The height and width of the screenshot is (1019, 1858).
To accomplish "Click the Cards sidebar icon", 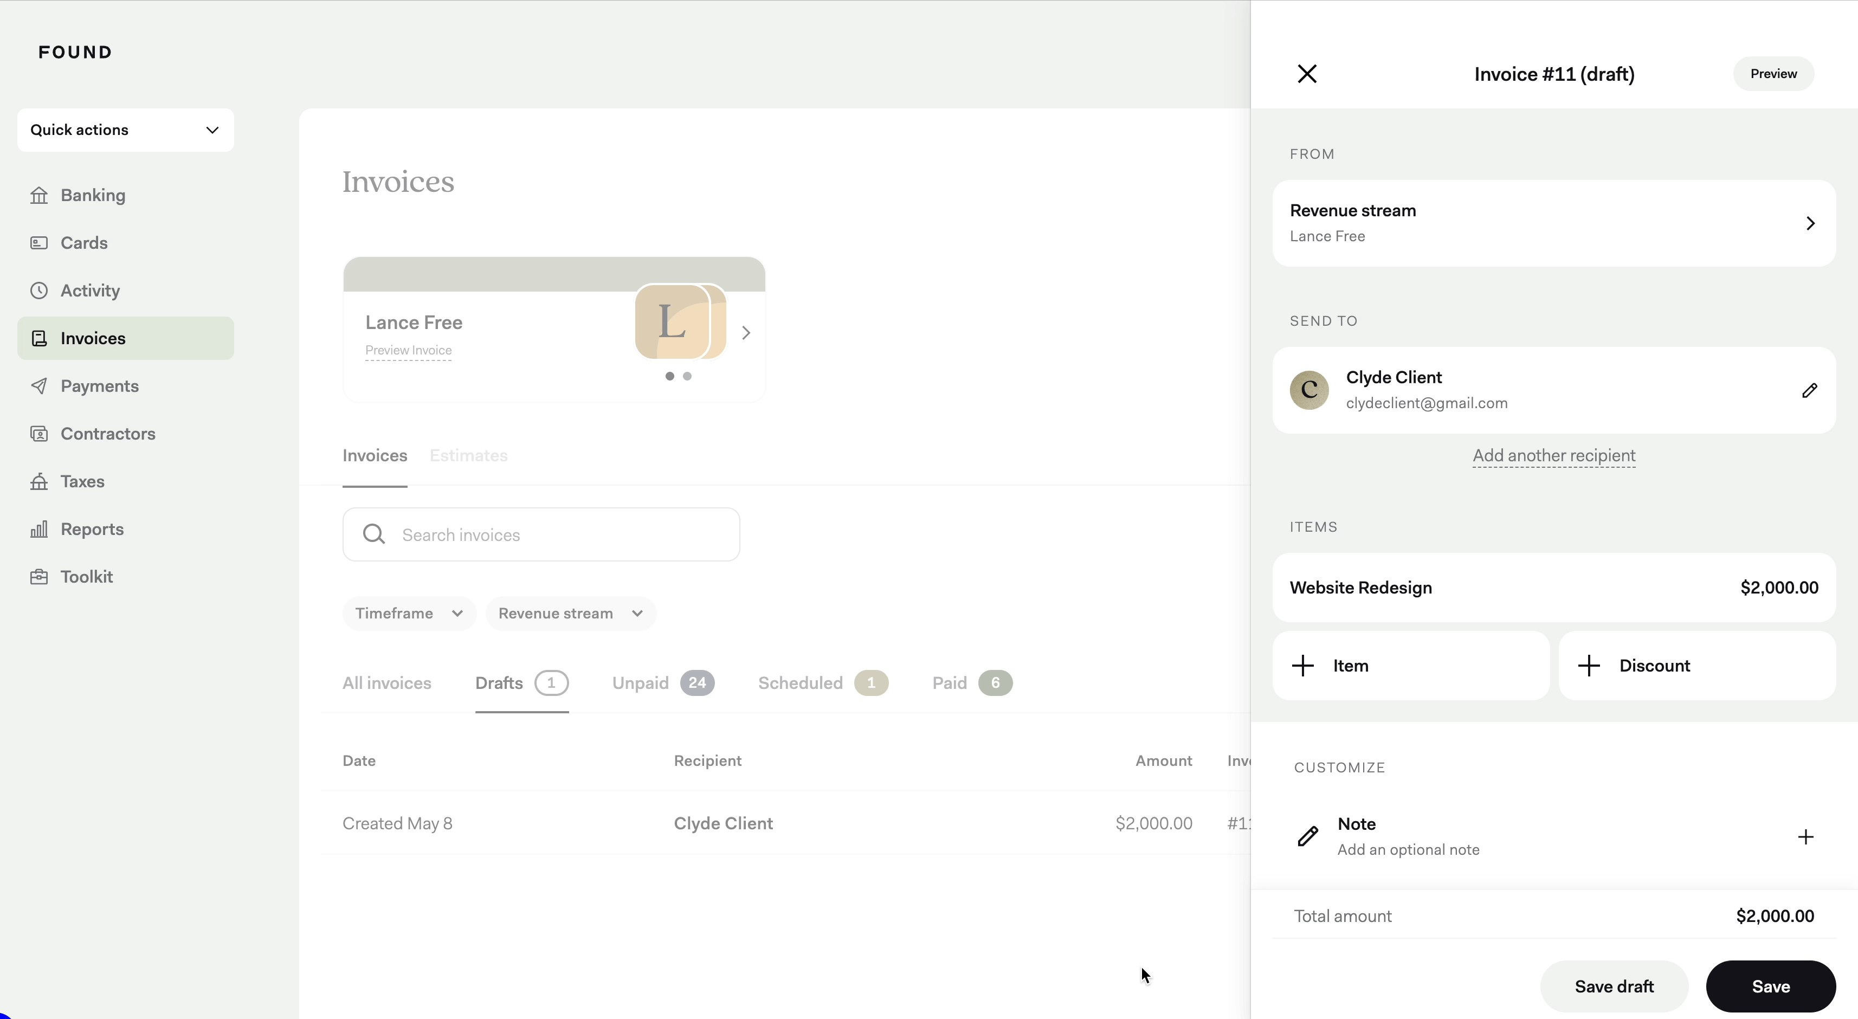I will point(39,243).
